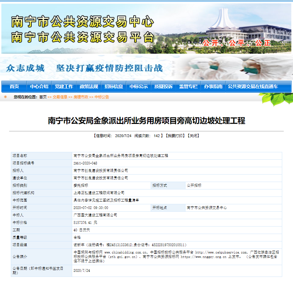Click the 项目经理 label cell
293x286 pixels.
tap(41, 245)
